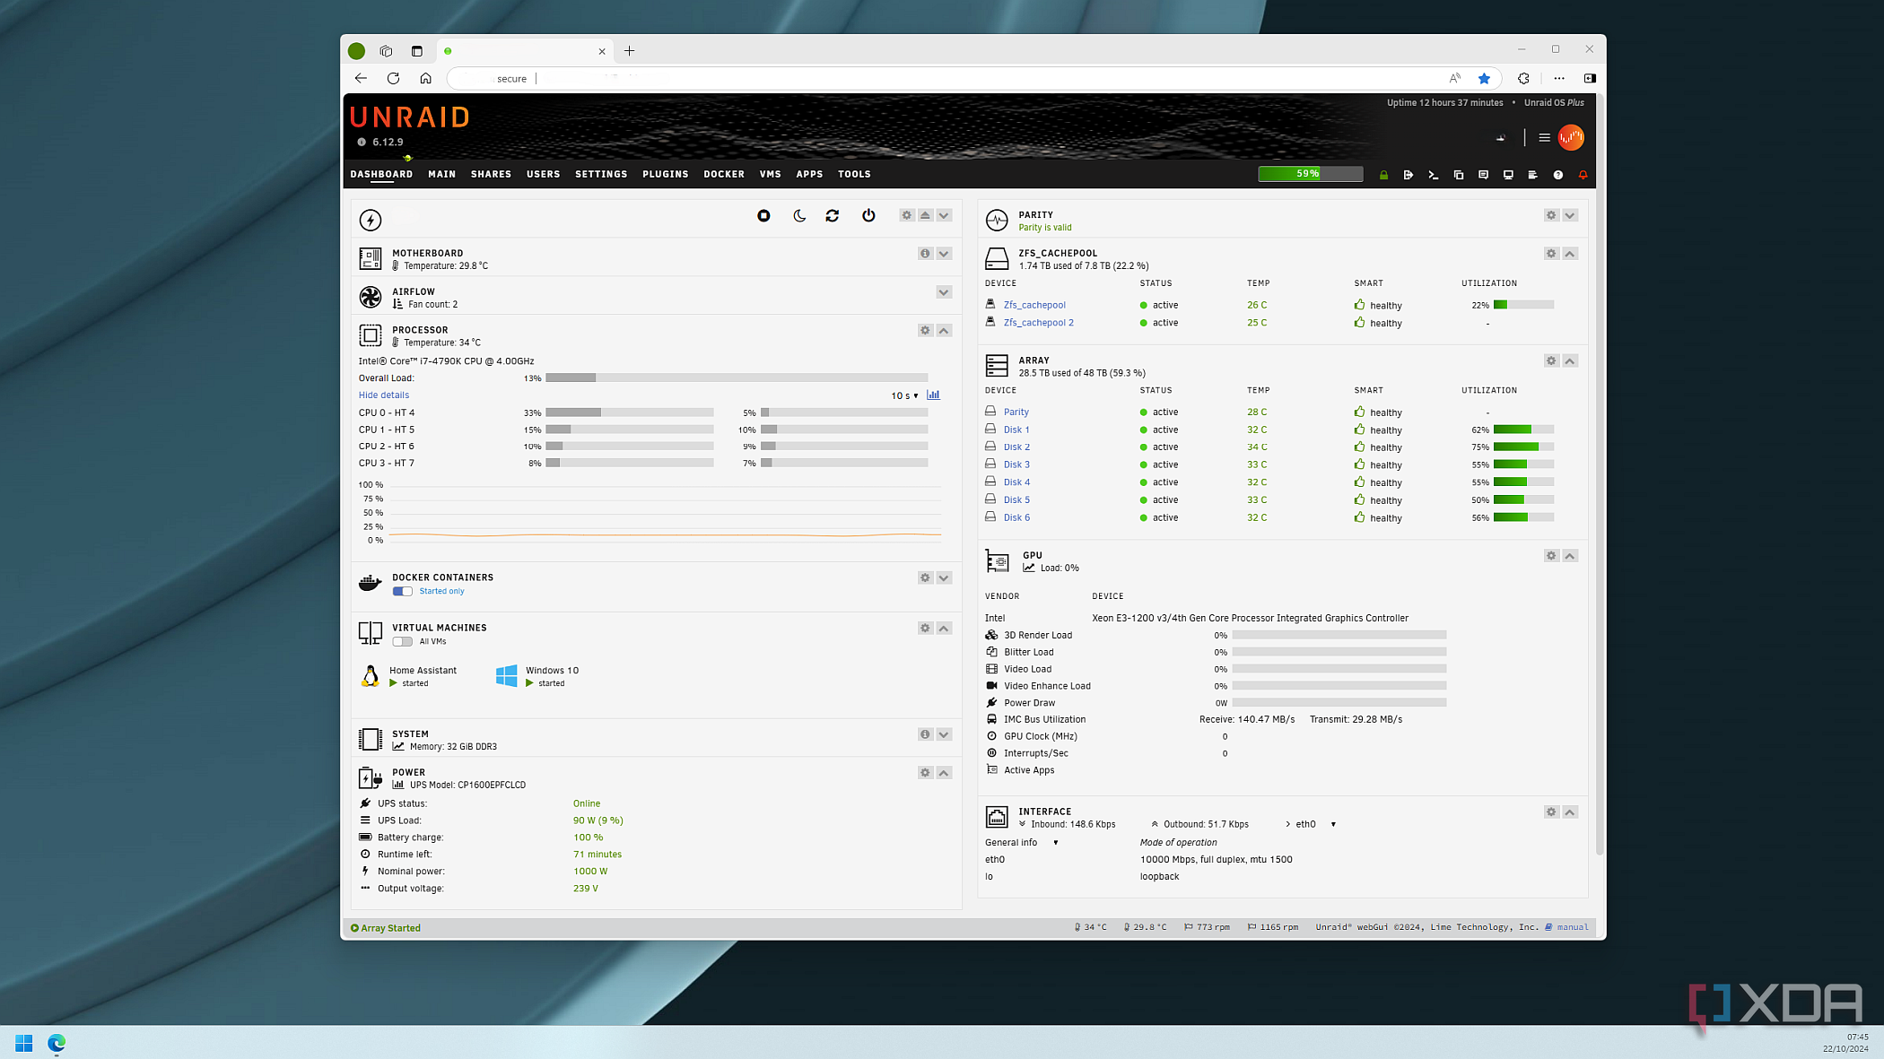The height and width of the screenshot is (1059, 1884).
Task: Click the notifications bell icon top right
Action: coord(1583,175)
